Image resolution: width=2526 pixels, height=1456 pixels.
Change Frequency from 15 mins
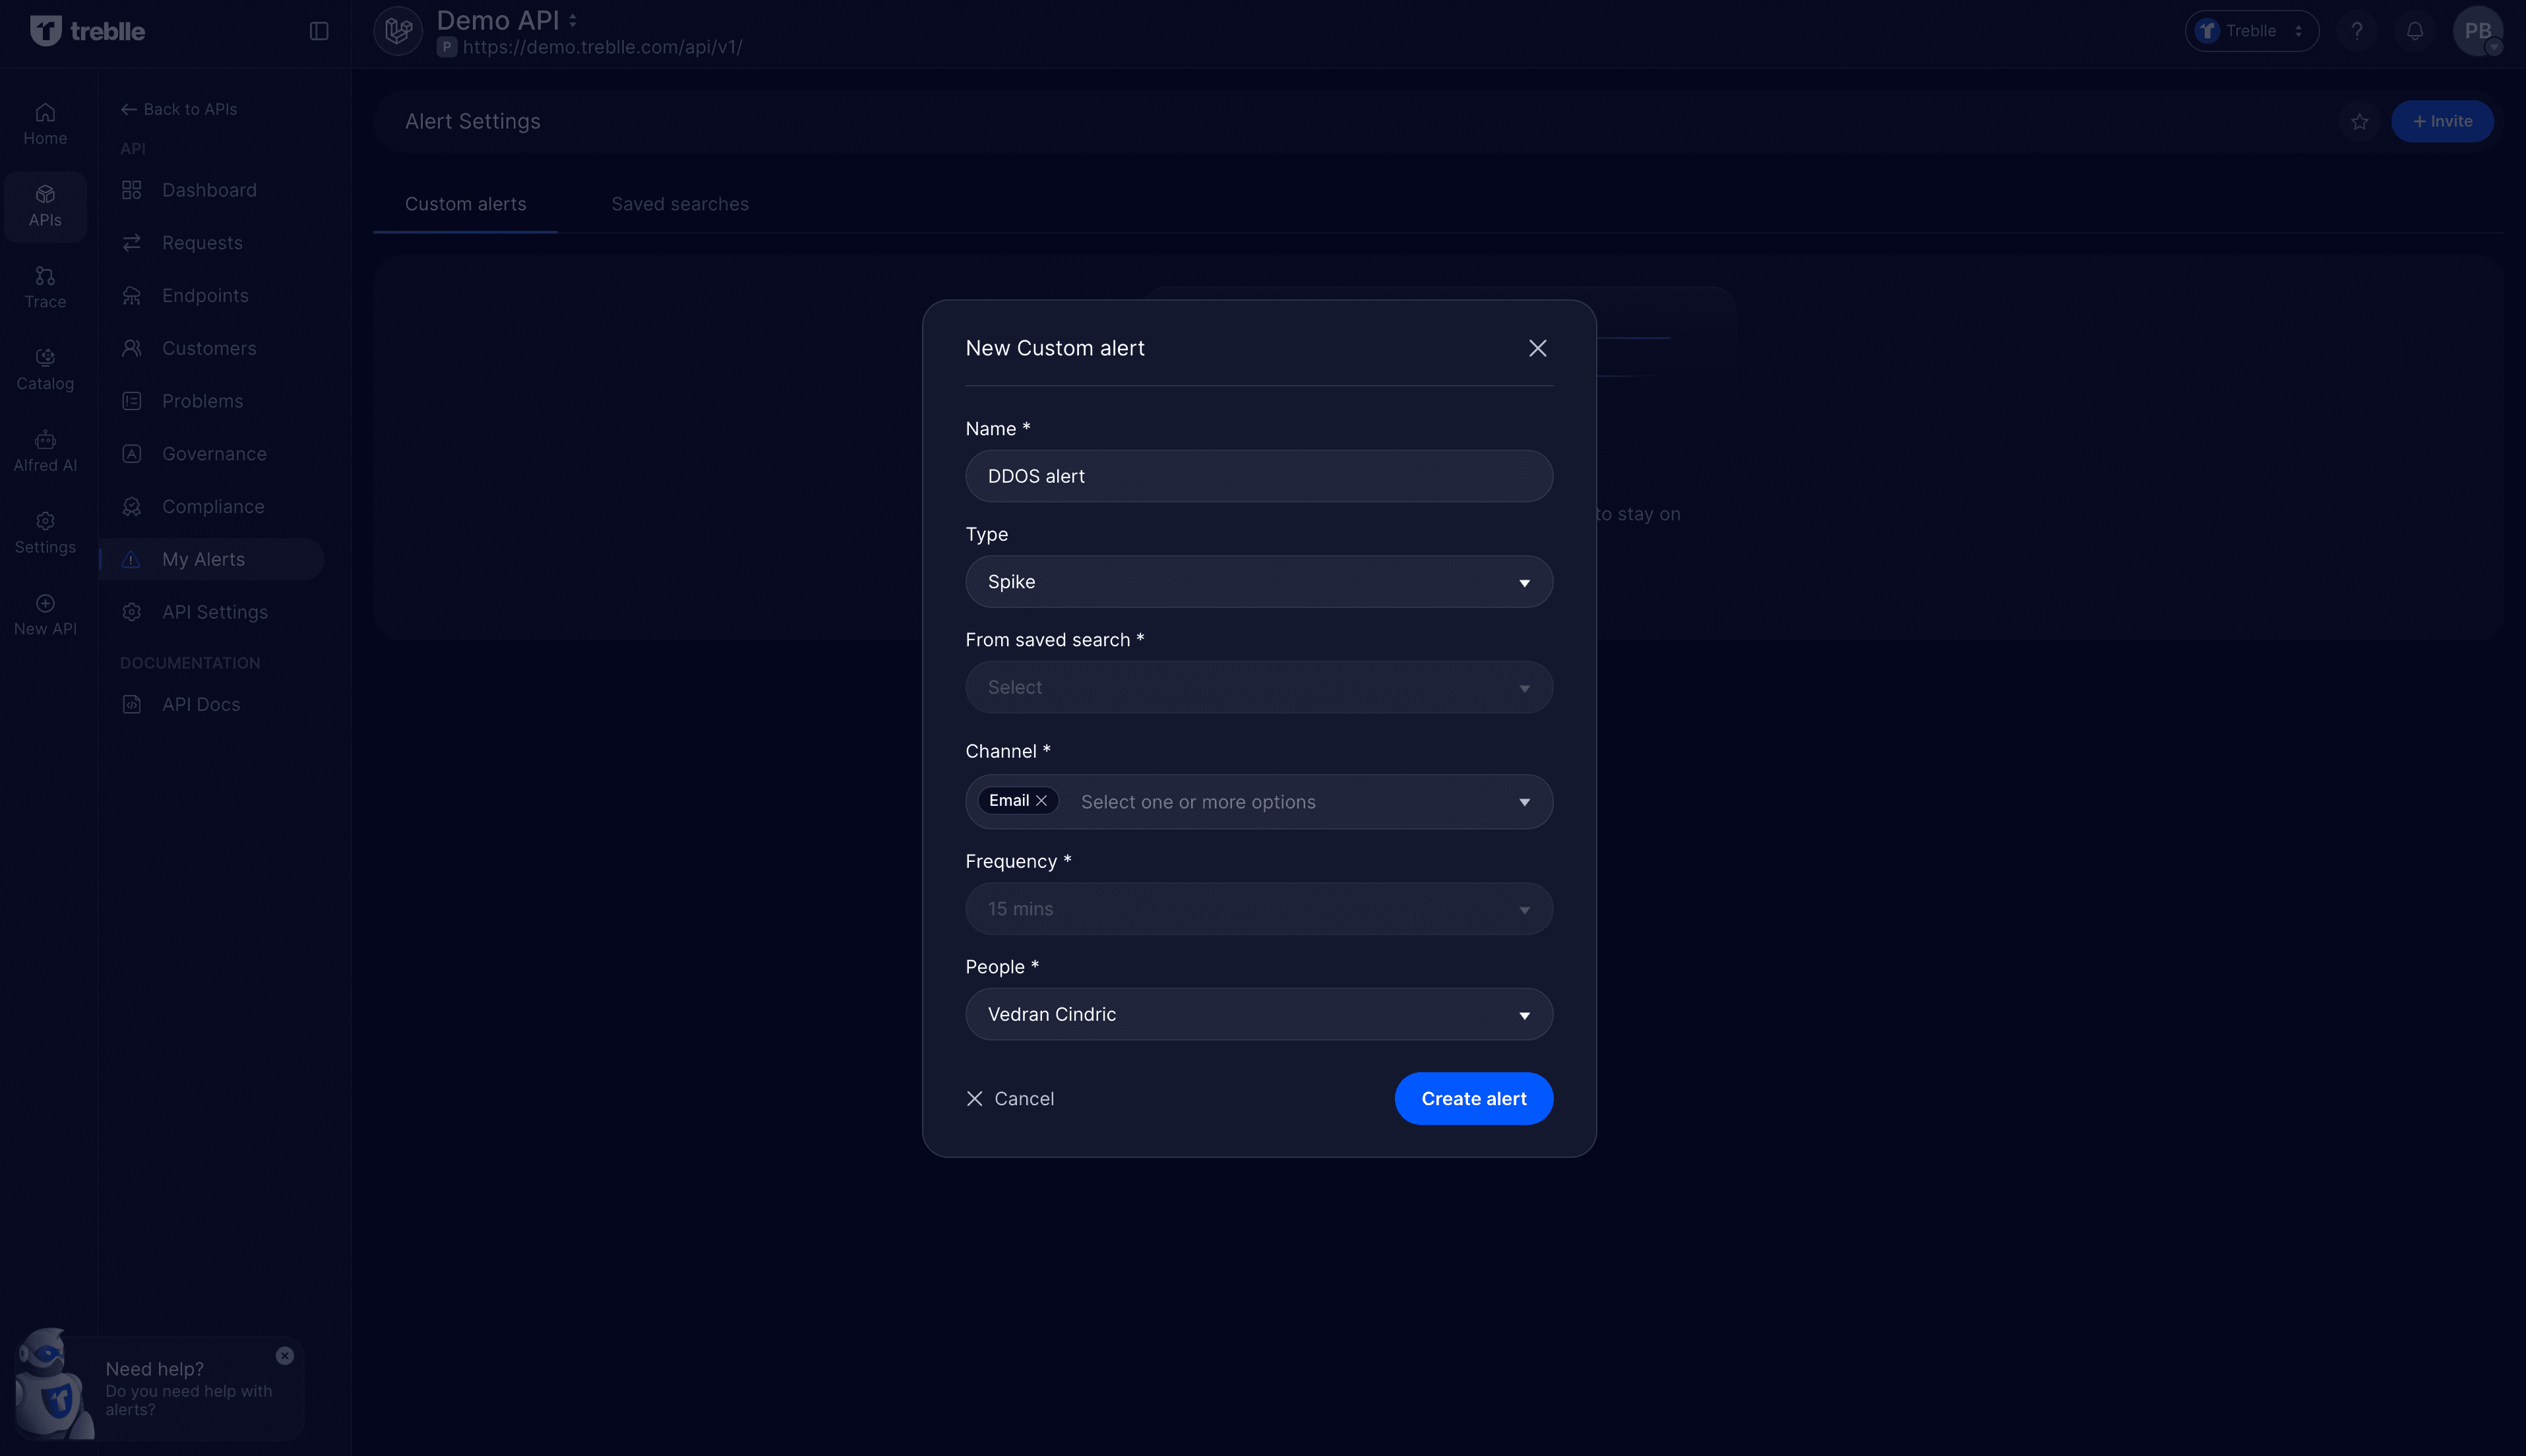[x=1258, y=908]
